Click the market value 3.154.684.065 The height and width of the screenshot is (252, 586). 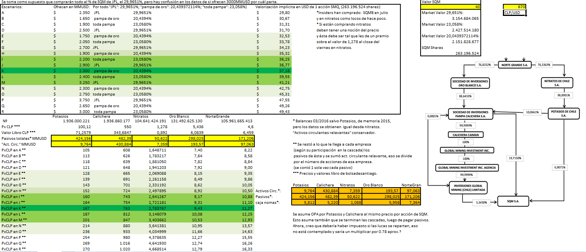(x=465, y=18)
